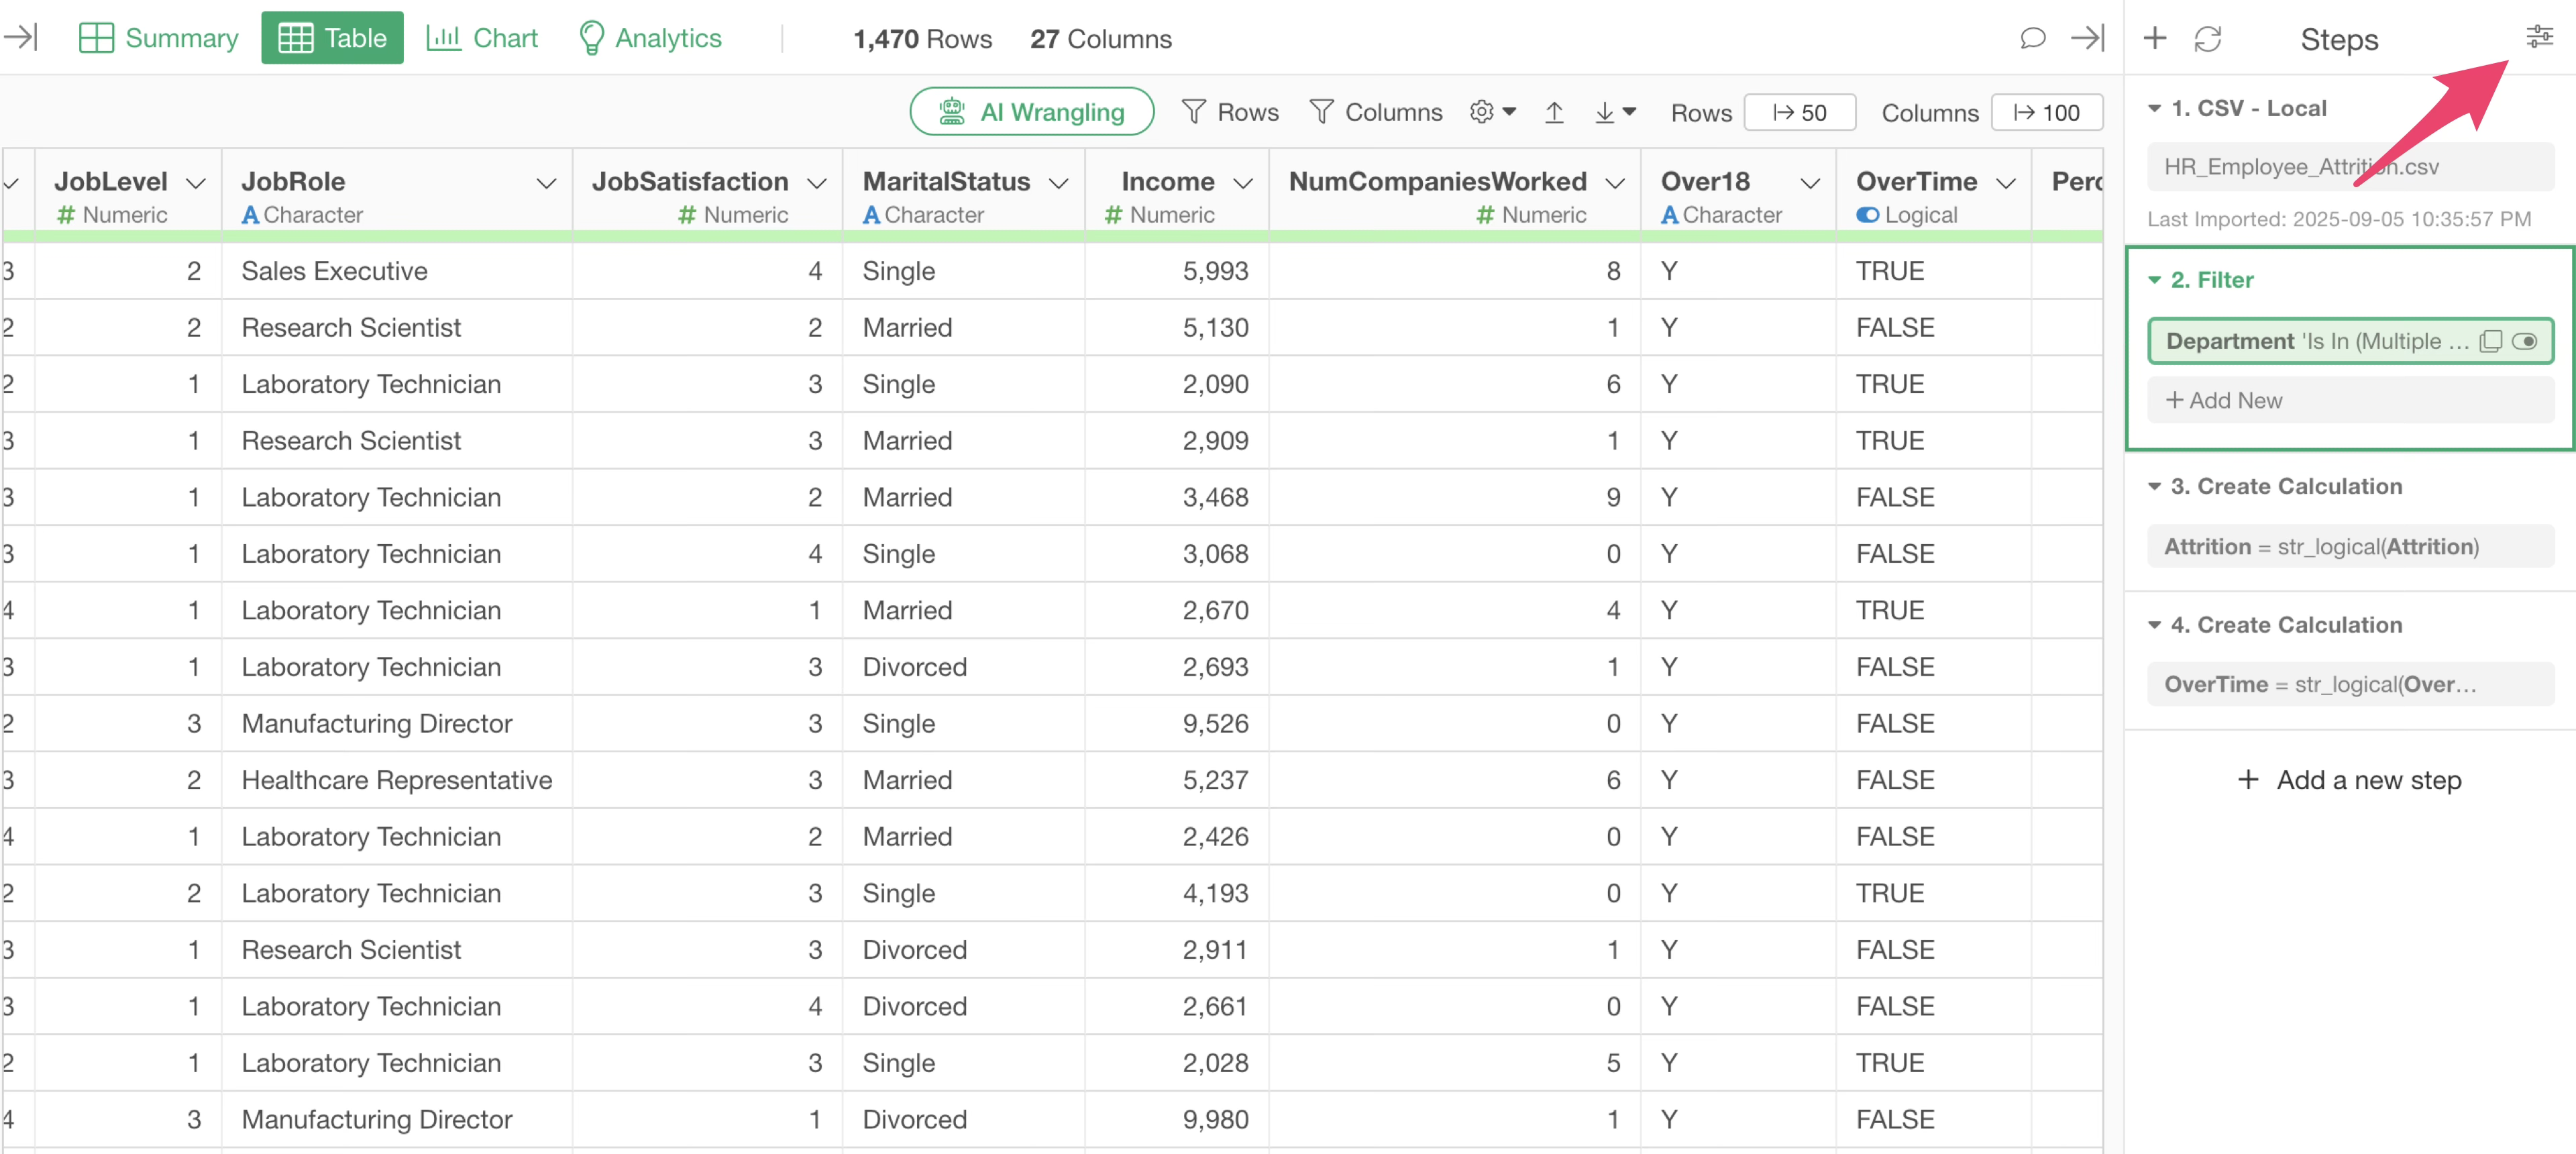Click the upload export icon

pos(1554,112)
